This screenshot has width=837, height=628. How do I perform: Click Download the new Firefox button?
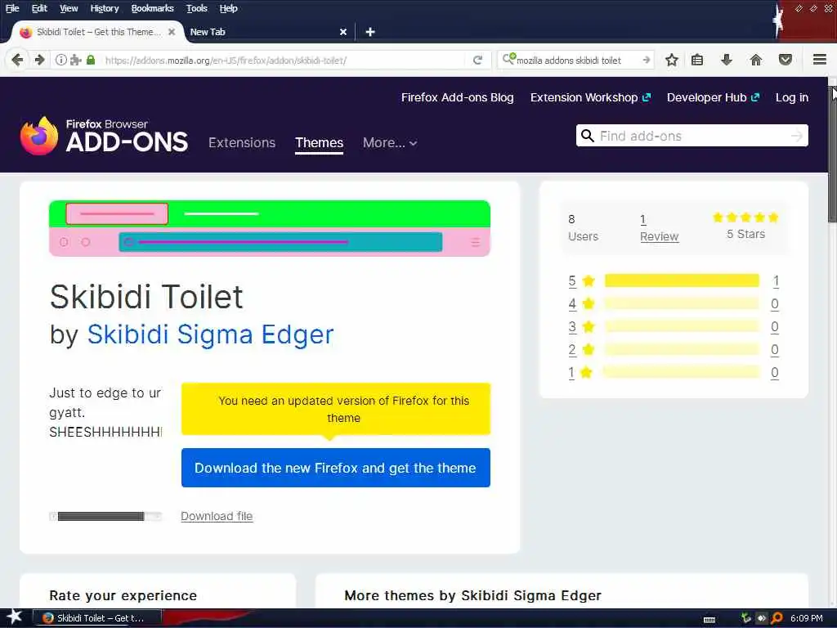pyautogui.click(x=336, y=468)
